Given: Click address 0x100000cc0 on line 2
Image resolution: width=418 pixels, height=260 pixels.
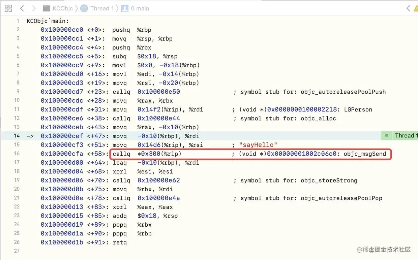Looking at the screenshot, I should click(62, 30).
